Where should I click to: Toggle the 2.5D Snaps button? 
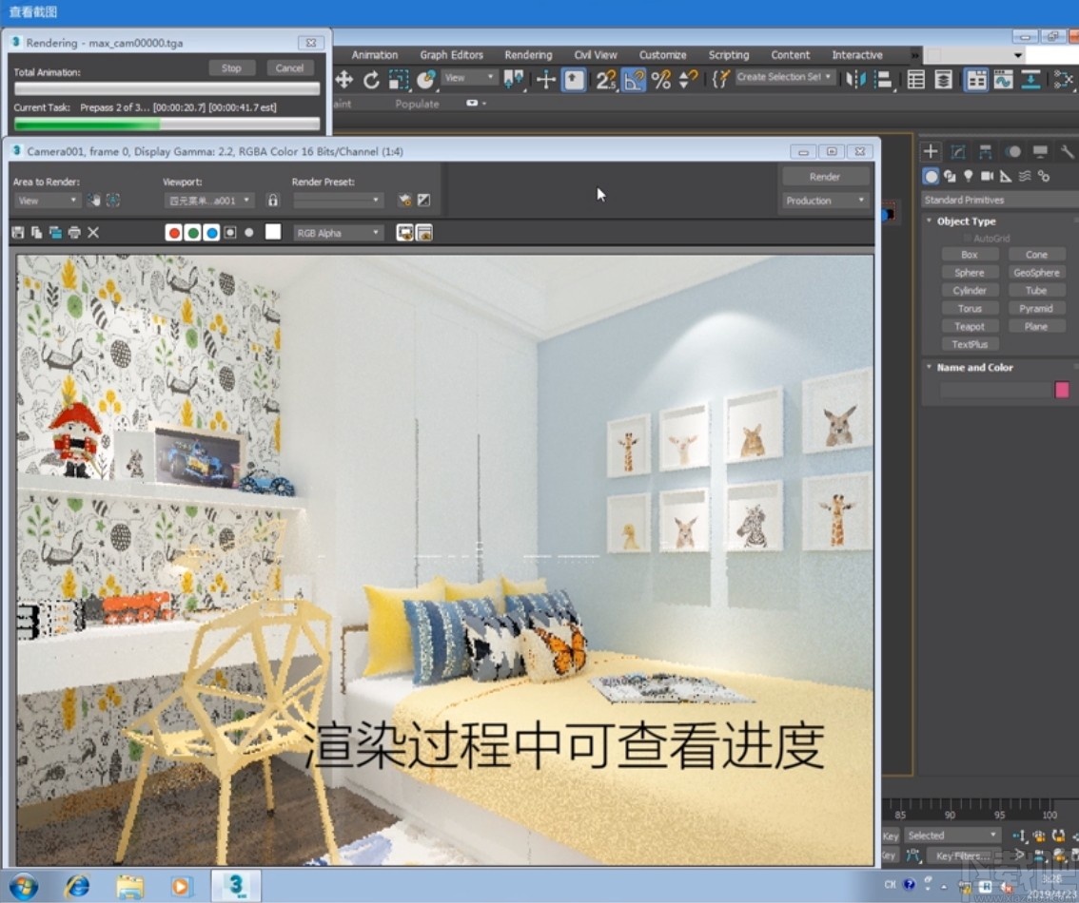[605, 80]
